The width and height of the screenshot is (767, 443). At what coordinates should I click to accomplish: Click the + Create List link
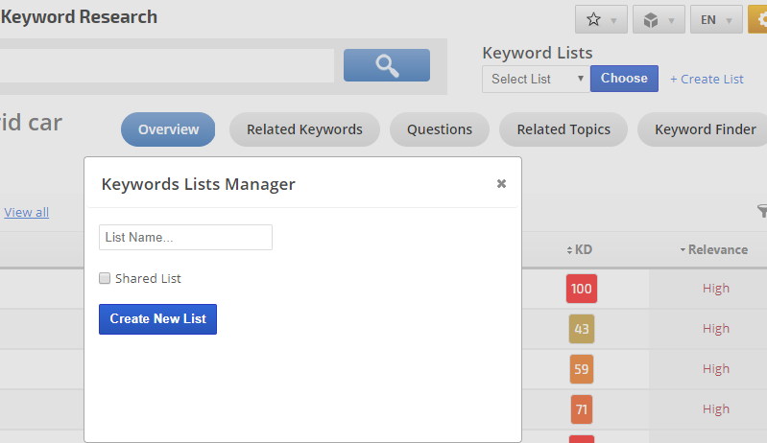pos(707,79)
